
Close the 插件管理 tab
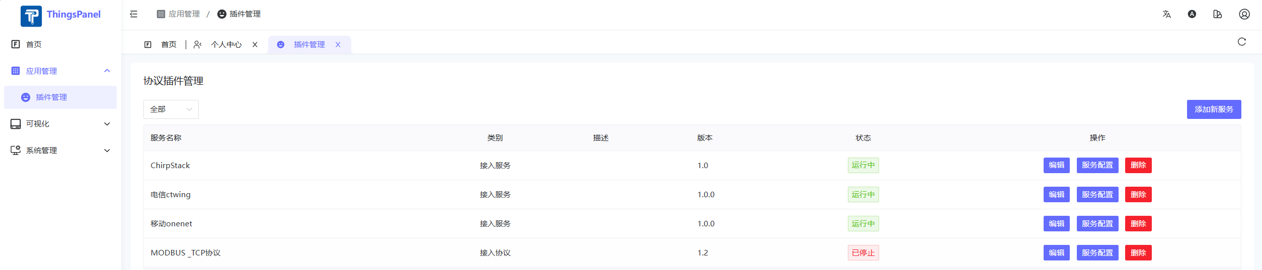[338, 45]
